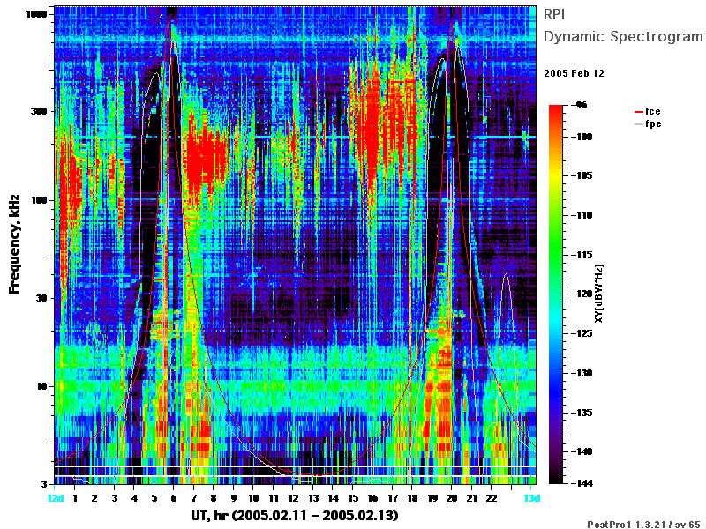Screen dimensions: 706x529
Task: Click the gray fpe legend marker
Action: [x=638, y=124]
